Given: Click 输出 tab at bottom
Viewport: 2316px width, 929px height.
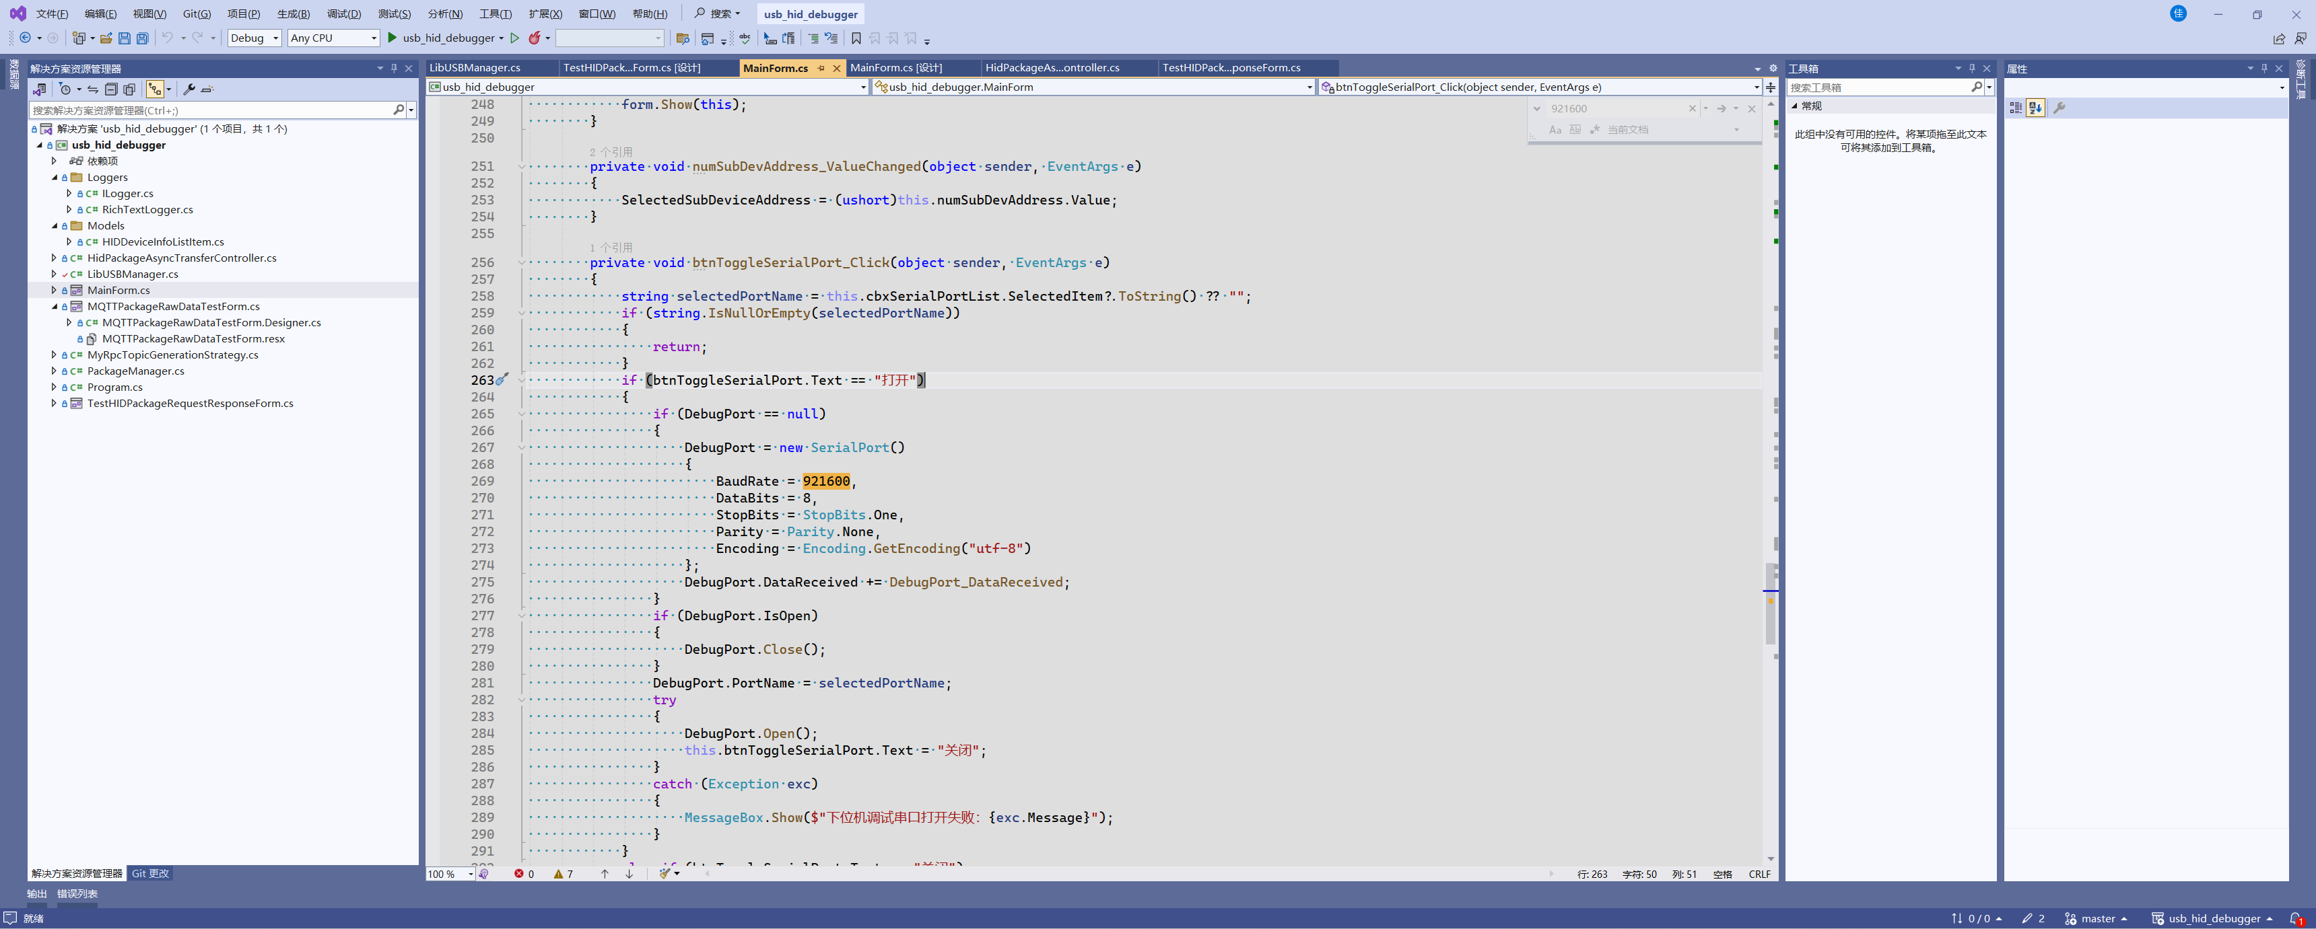Looking at the screenshot, I should pyautogui.click(x=37, y=893).
